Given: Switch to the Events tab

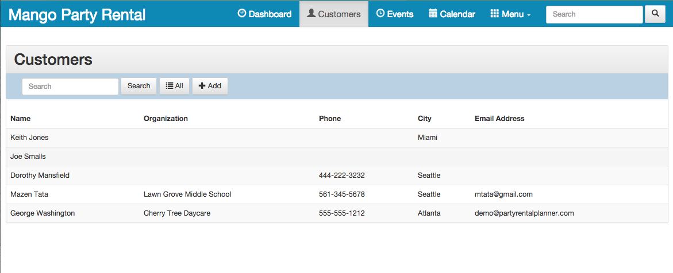Looking at the screenshot, I should coord(394,14).
